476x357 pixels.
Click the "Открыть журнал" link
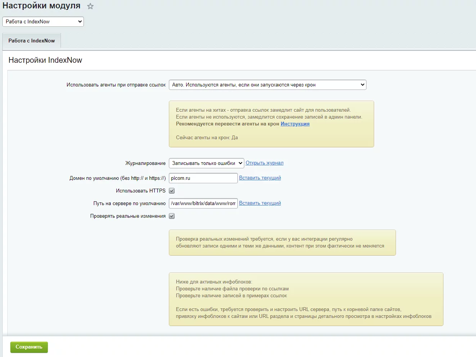pyautogui.click(x=264, y=163)
